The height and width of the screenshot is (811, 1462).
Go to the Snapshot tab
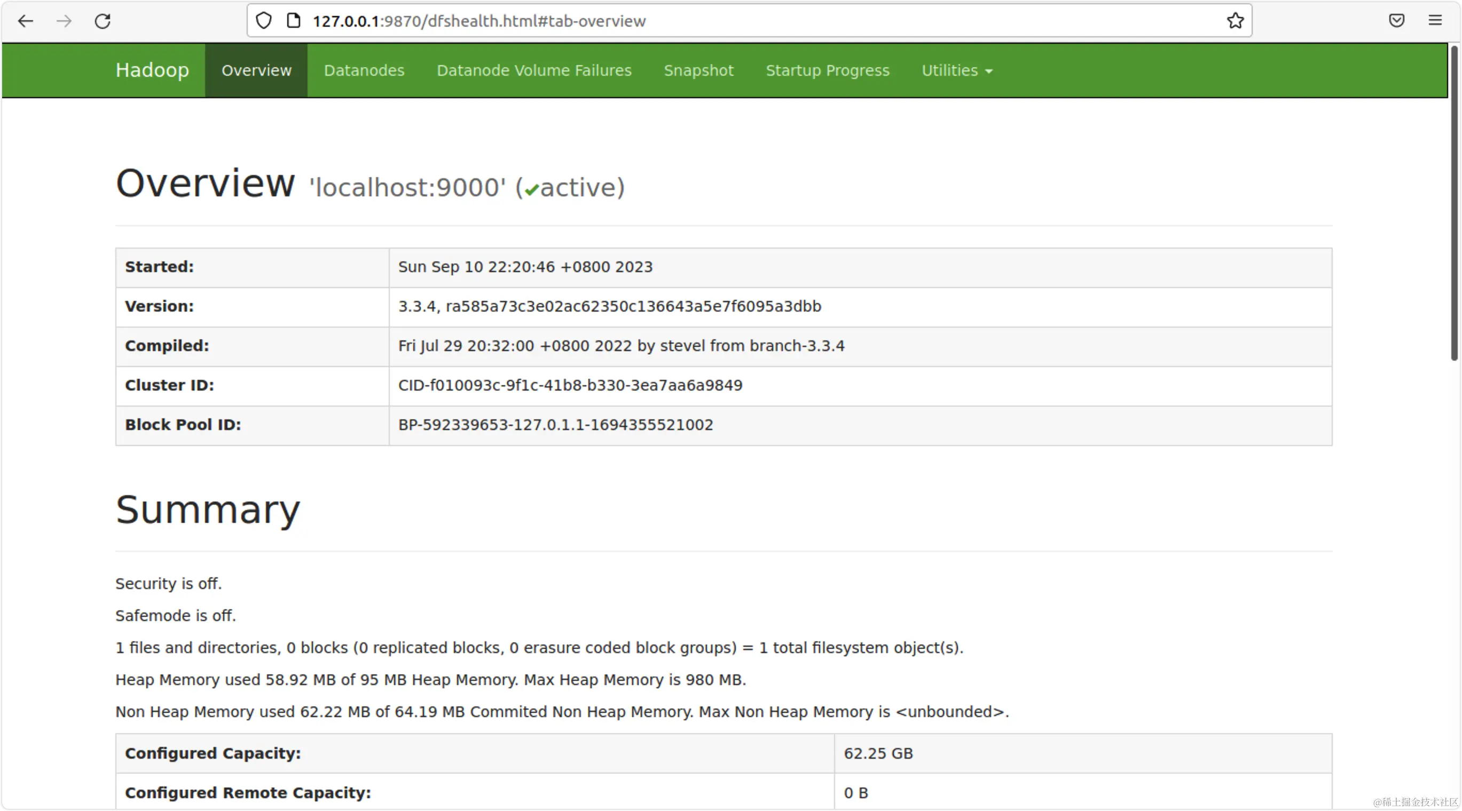tap(698, 70)
